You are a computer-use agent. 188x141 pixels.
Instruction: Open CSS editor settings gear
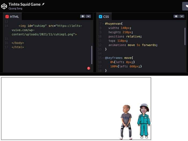[176, 16]
